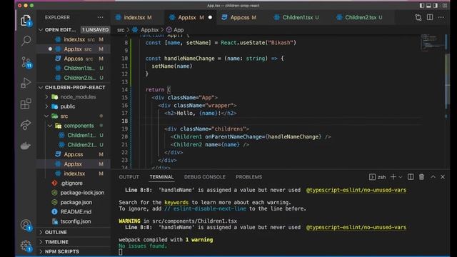
Task: Open the Run and Debug view
Action: pyautogui.click(x=26, y=83)
